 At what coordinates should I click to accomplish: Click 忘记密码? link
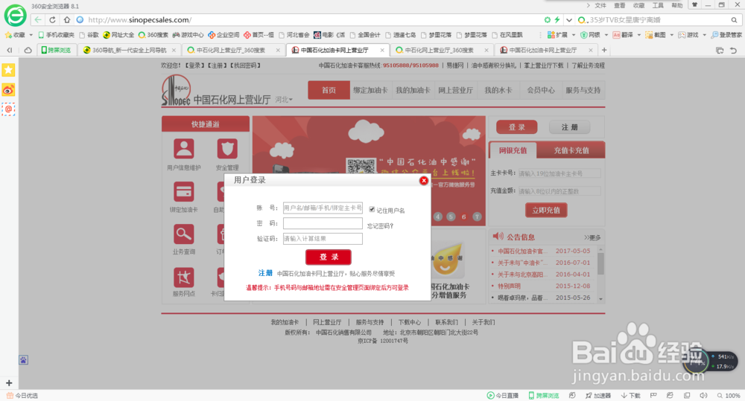click(x=380, y=226)
